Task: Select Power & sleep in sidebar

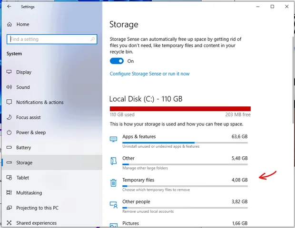Action: [x=31, y=133]
